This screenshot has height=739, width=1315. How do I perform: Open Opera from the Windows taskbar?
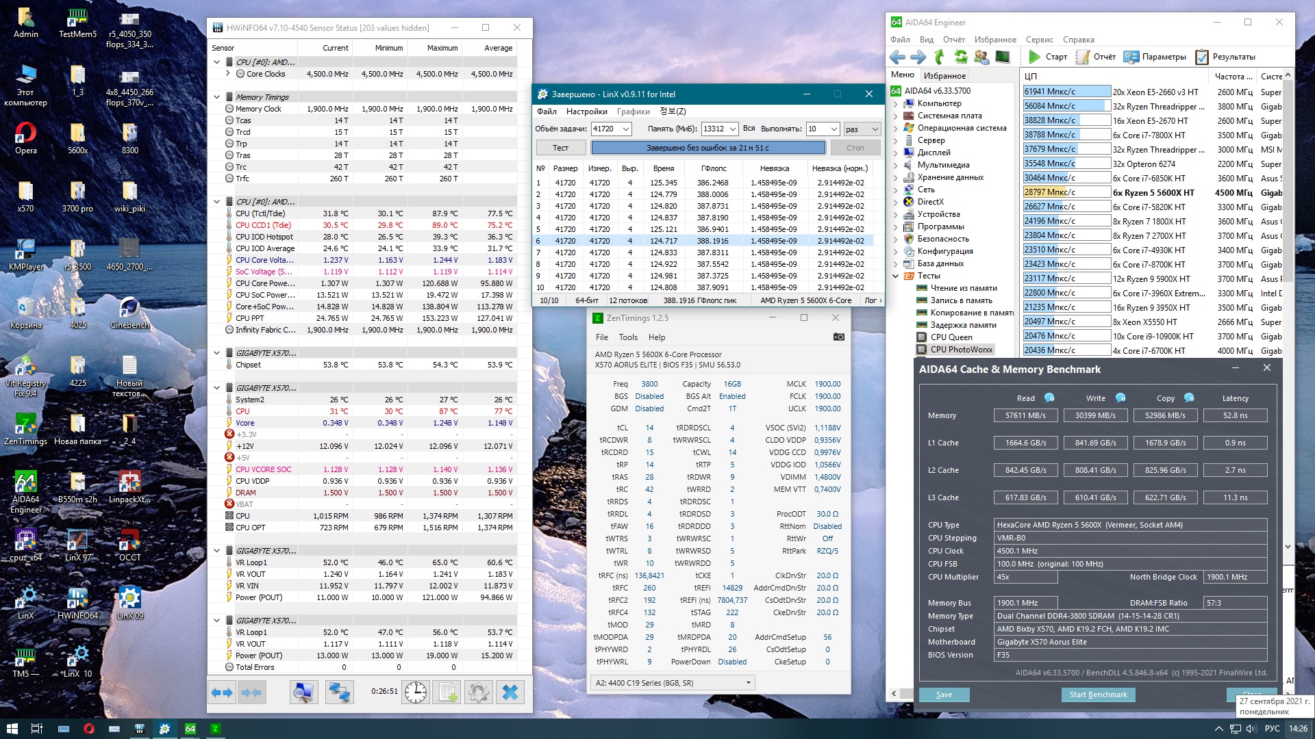[88, 729]
